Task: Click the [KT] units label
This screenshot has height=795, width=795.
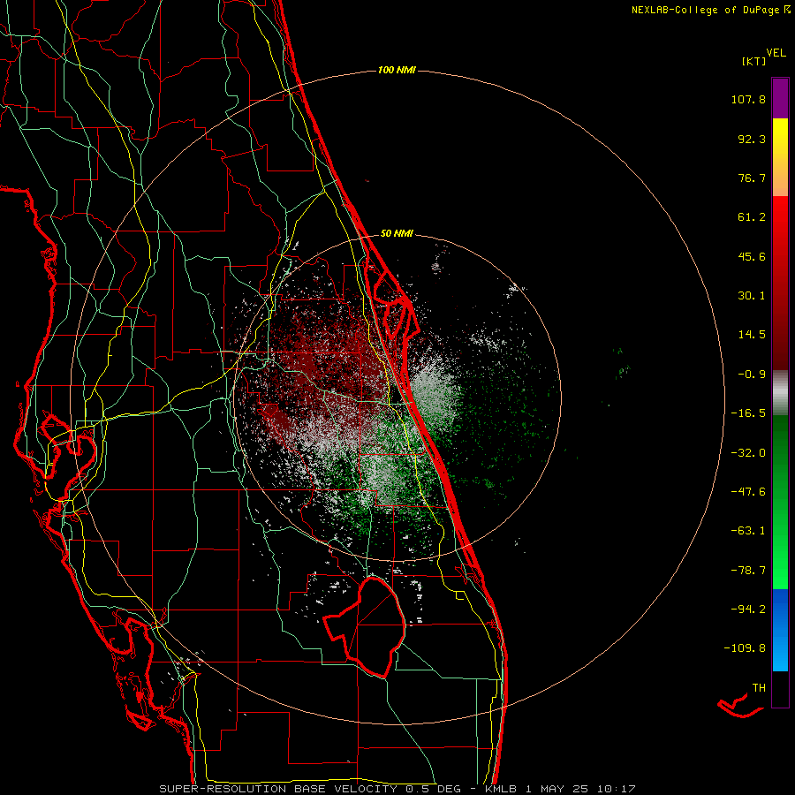Action: (754, 61)
